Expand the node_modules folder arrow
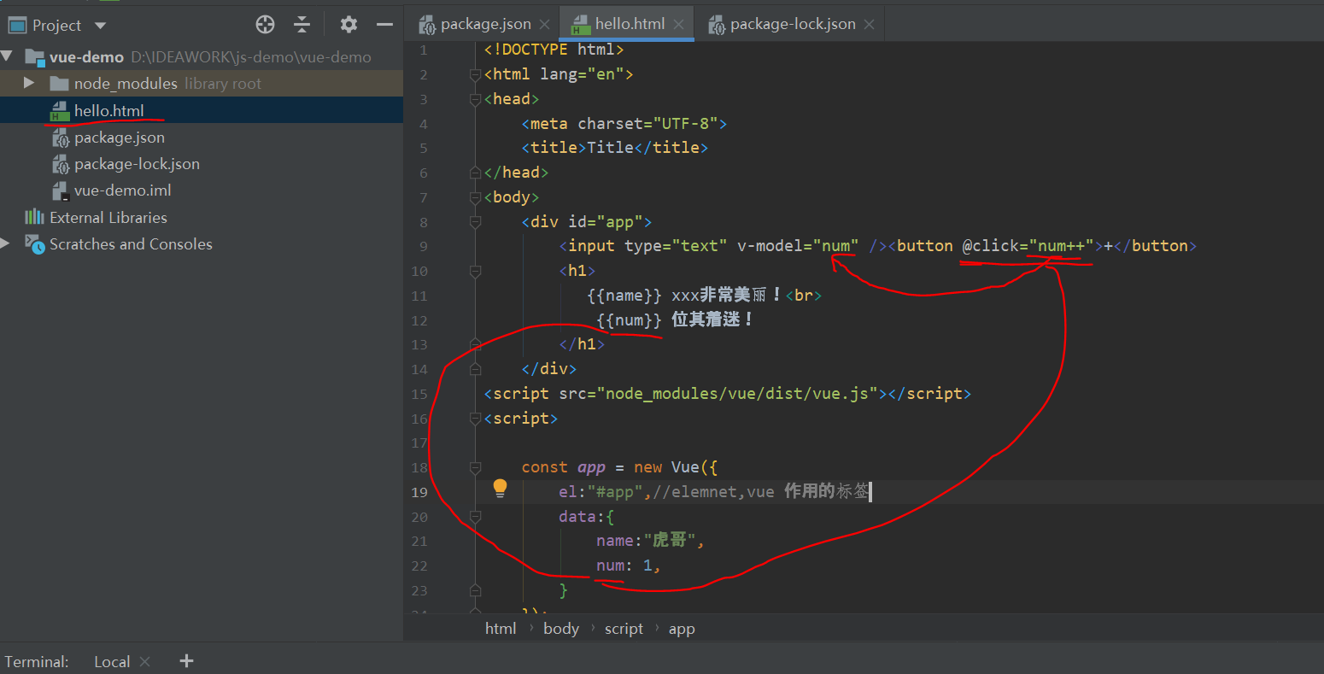 tap(29, 83)
